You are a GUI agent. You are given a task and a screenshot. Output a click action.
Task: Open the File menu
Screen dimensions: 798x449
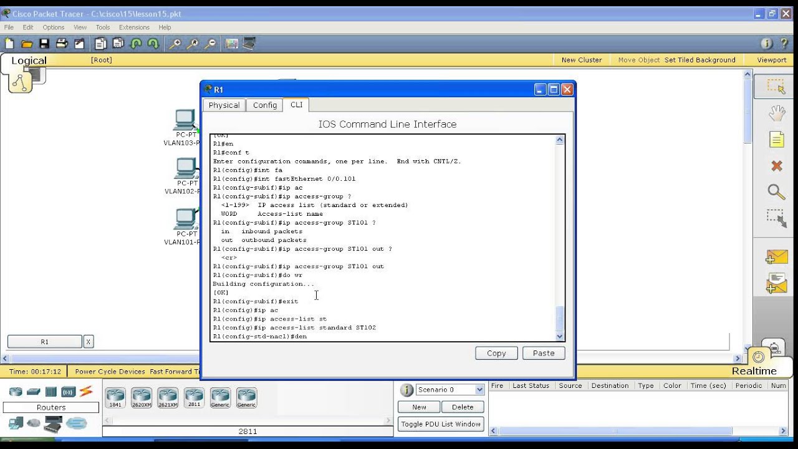tap(9, 27)
